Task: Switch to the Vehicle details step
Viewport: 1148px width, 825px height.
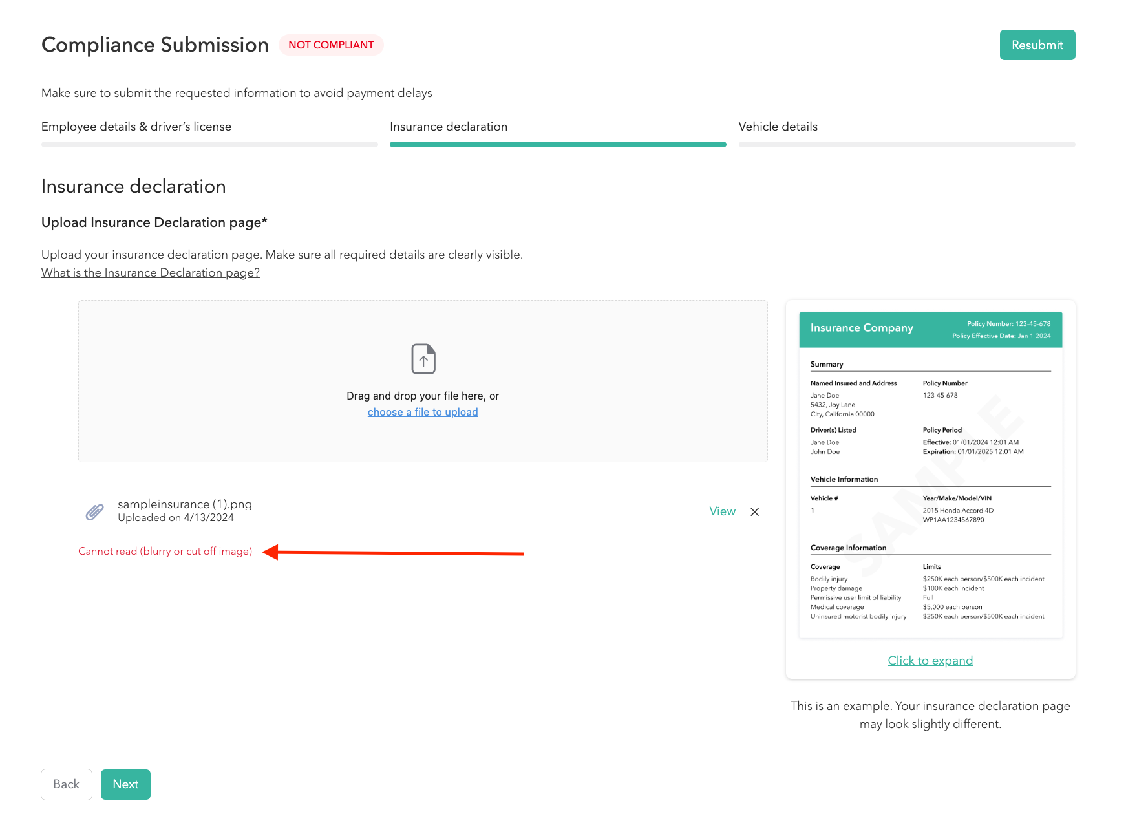Action: coord(778,127)
